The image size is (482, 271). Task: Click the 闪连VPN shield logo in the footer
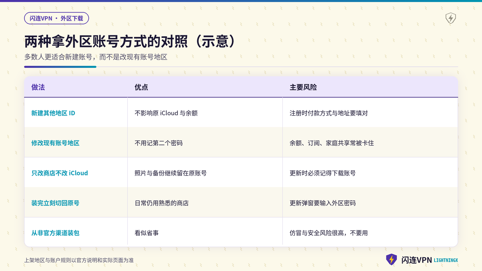point(391,260)
